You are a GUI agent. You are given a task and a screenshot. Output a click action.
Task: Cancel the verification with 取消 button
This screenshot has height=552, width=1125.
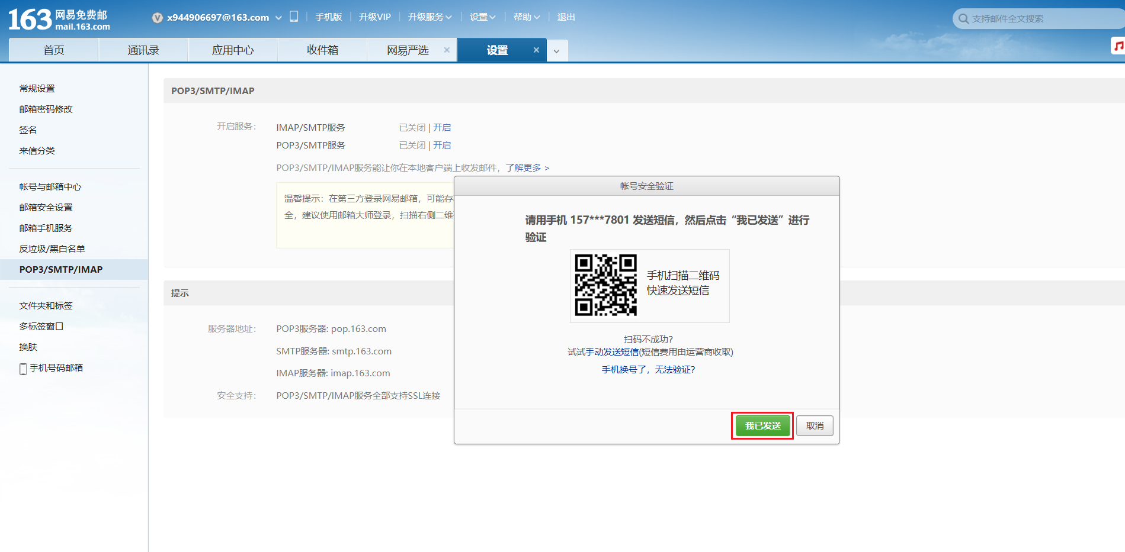[815, 426]
